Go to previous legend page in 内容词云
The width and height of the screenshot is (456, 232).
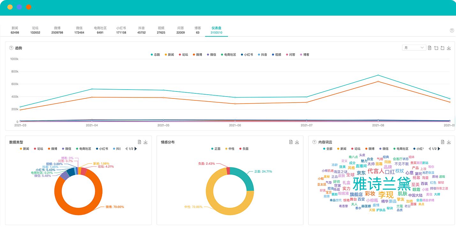tap(429, 149)
